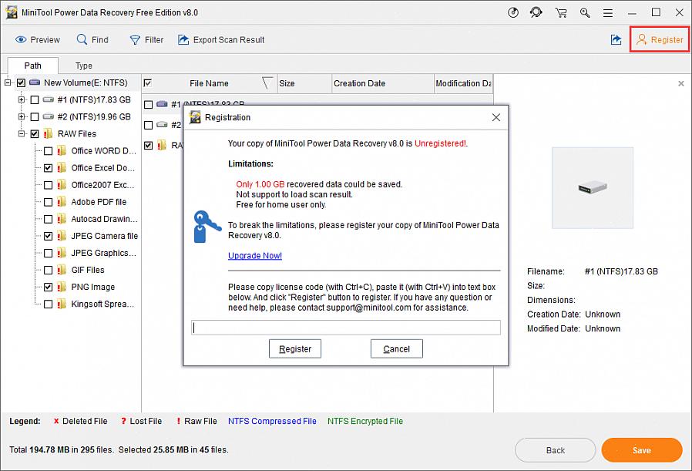
Task: Select the Autocad Drawing tree item
Action: pyautogui.click(x=104, y=219)
